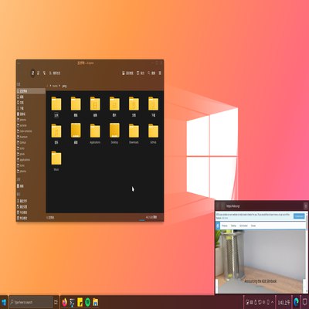309x309 pixels.
Task: Toggle show previews in Dolphin toolbar
Action: pos(128,73)
